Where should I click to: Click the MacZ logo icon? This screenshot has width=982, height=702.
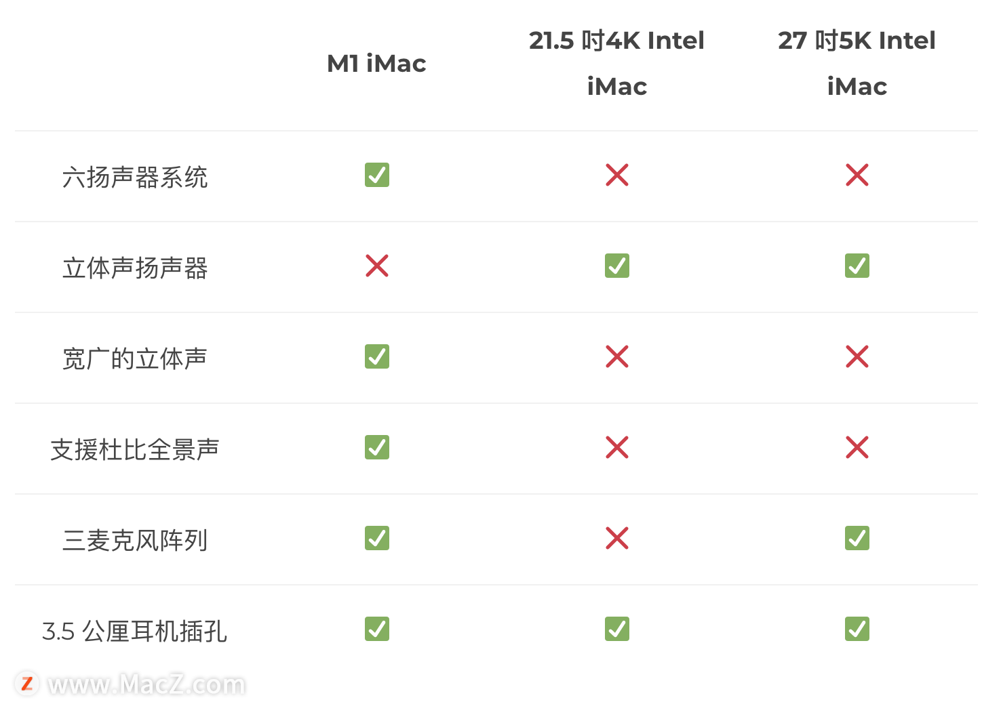point(27,684)
